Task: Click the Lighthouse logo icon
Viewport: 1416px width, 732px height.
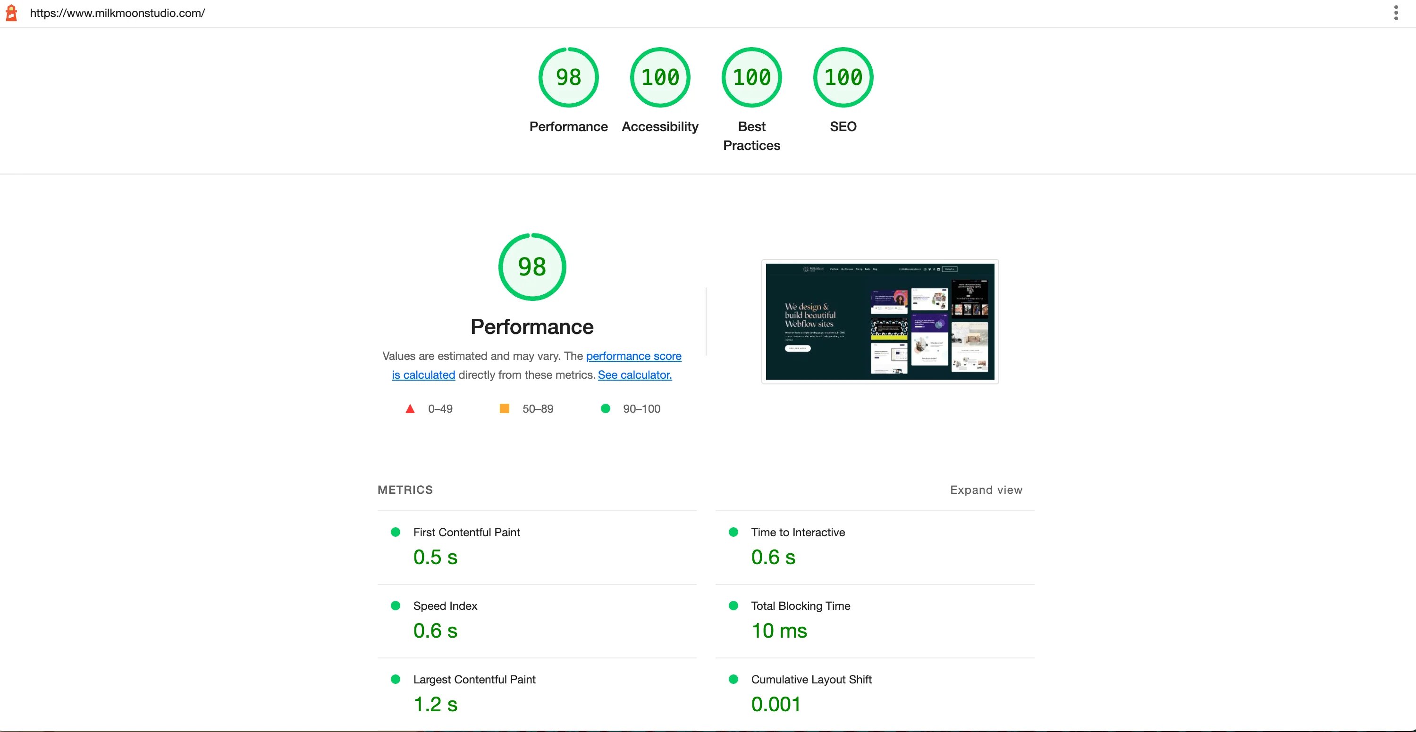Action: (x=11, y=13)
